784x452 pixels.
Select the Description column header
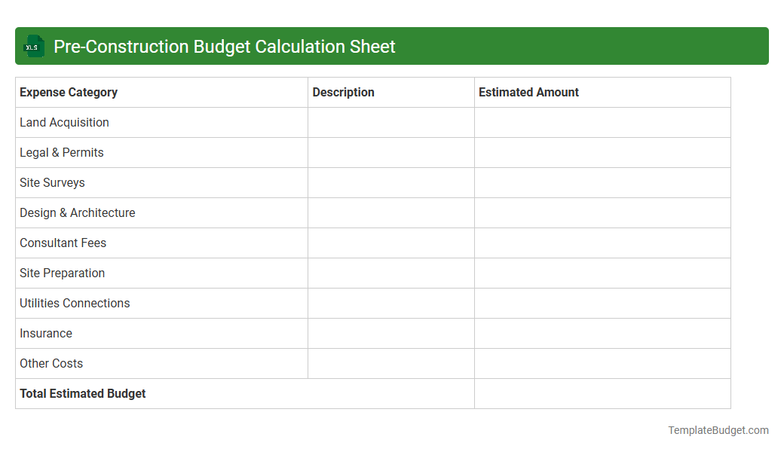[343, 92]
